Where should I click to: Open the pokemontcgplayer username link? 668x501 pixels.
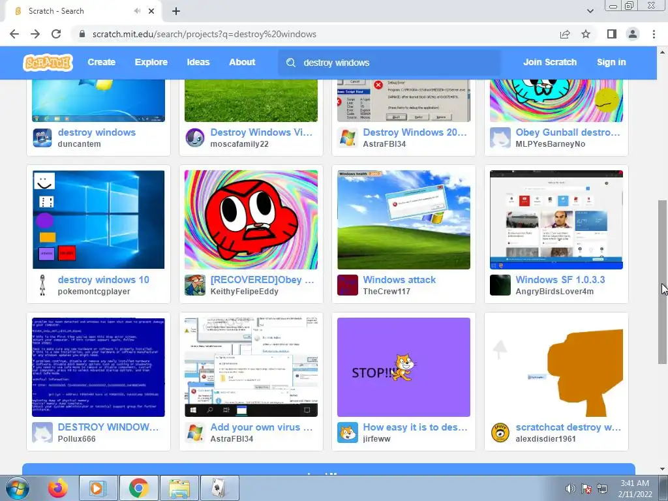(94, 292)
